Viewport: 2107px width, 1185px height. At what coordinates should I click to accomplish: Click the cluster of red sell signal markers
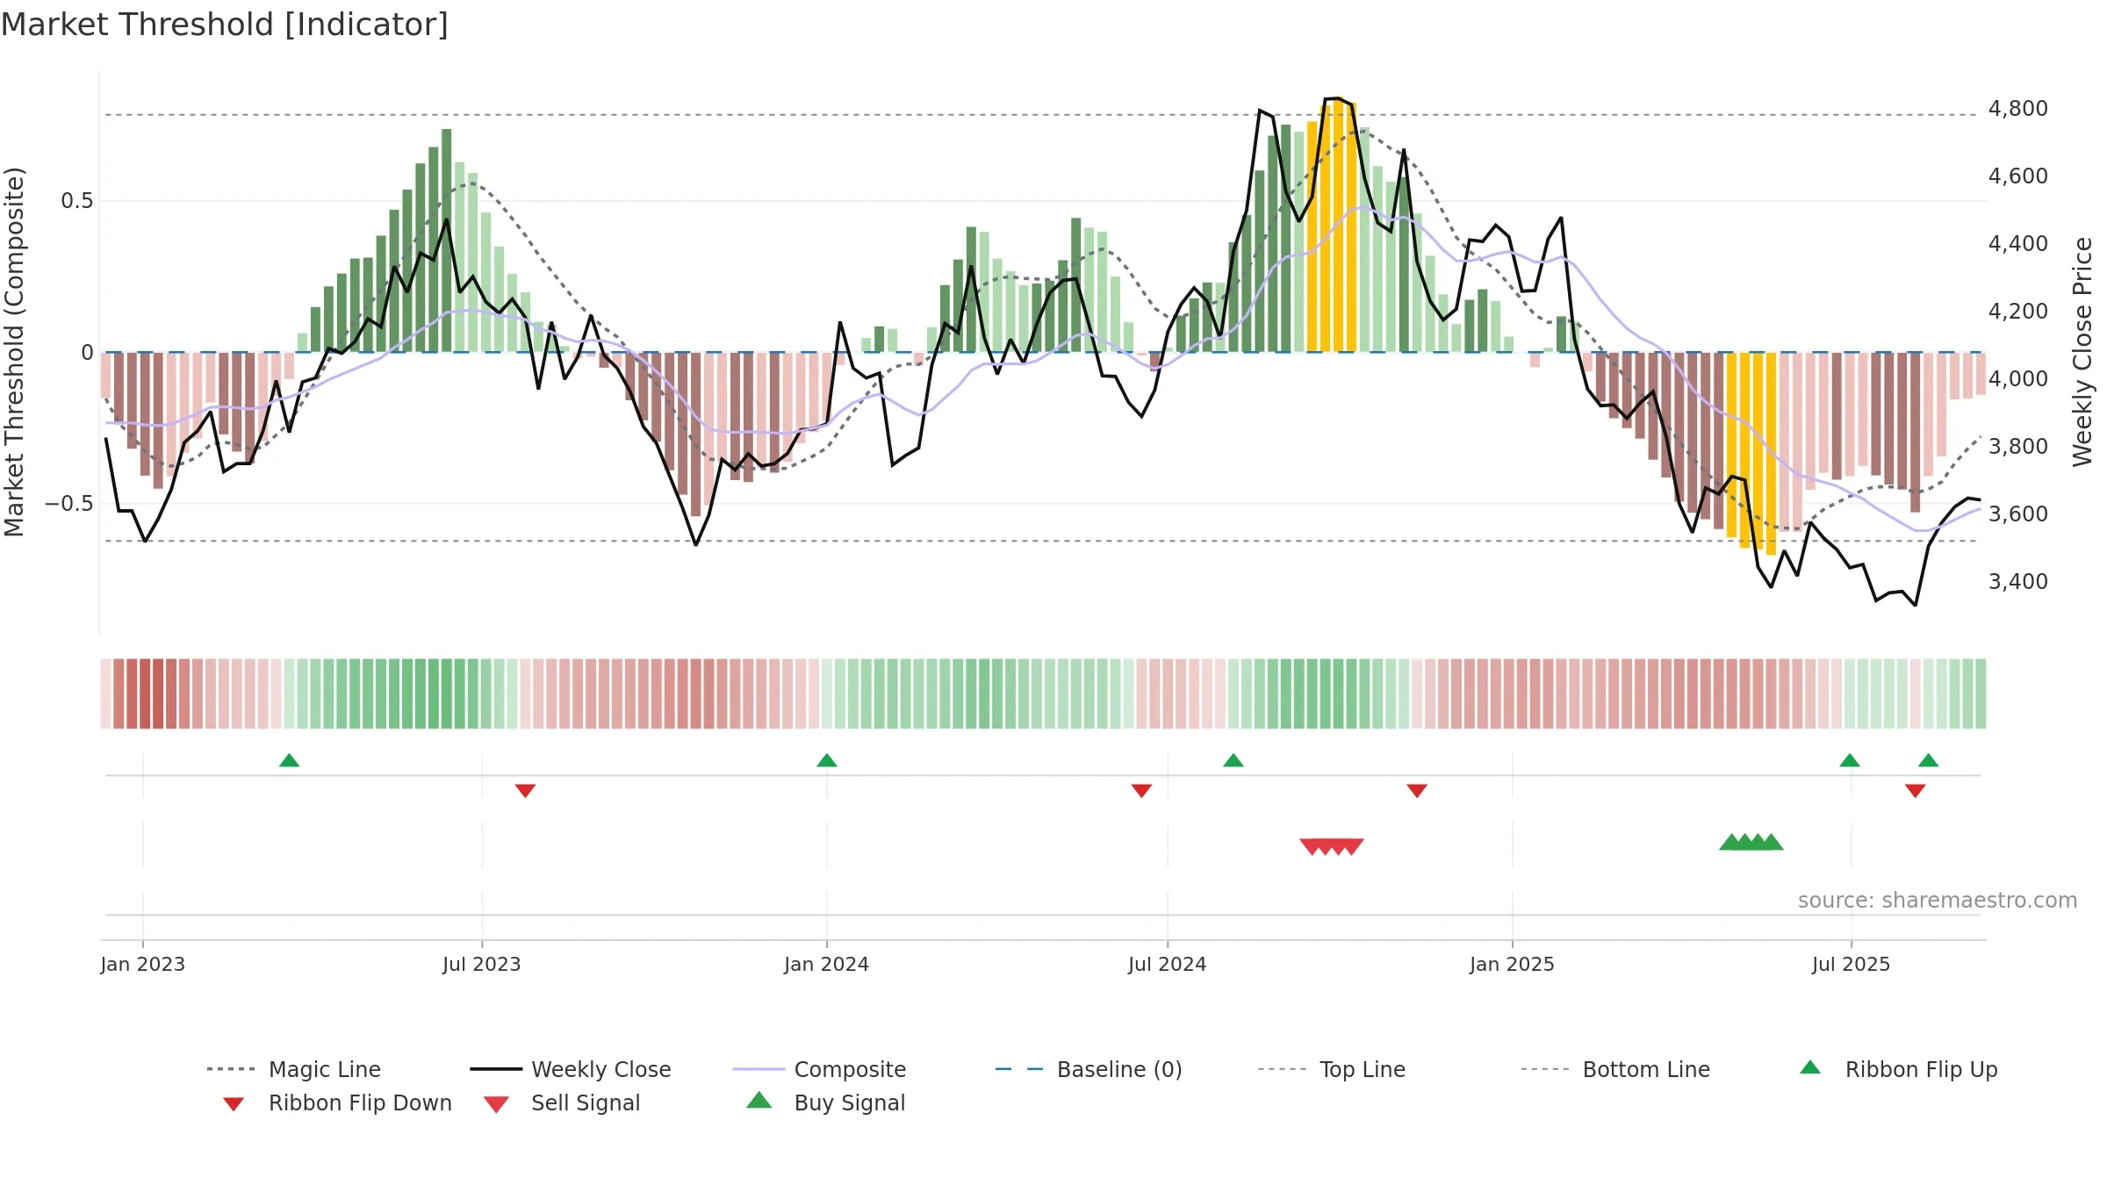[1332, 847]
